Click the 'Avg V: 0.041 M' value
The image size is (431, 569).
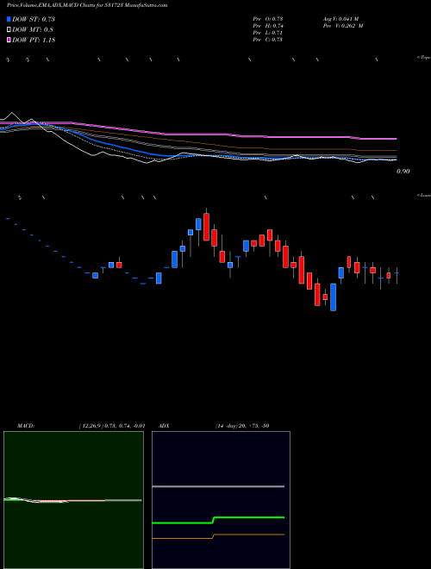[341, 19]
